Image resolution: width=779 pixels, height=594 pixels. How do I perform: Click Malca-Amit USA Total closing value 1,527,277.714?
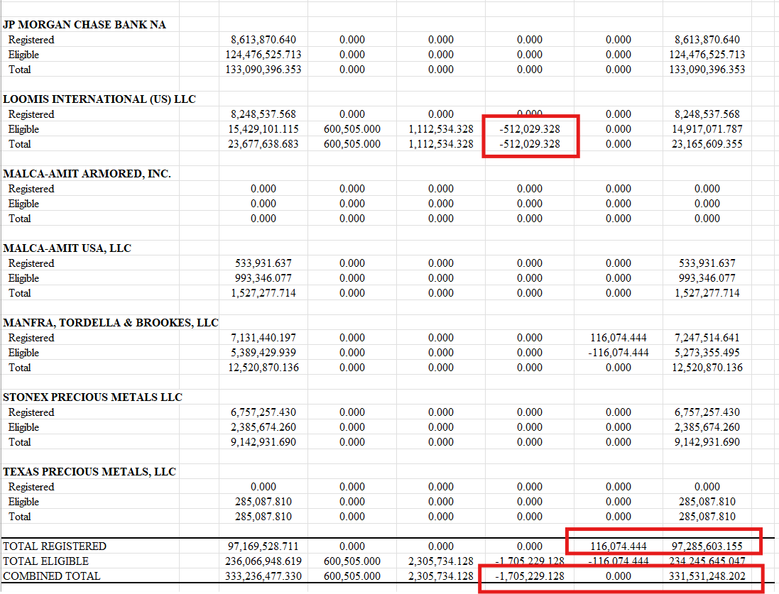707,293
